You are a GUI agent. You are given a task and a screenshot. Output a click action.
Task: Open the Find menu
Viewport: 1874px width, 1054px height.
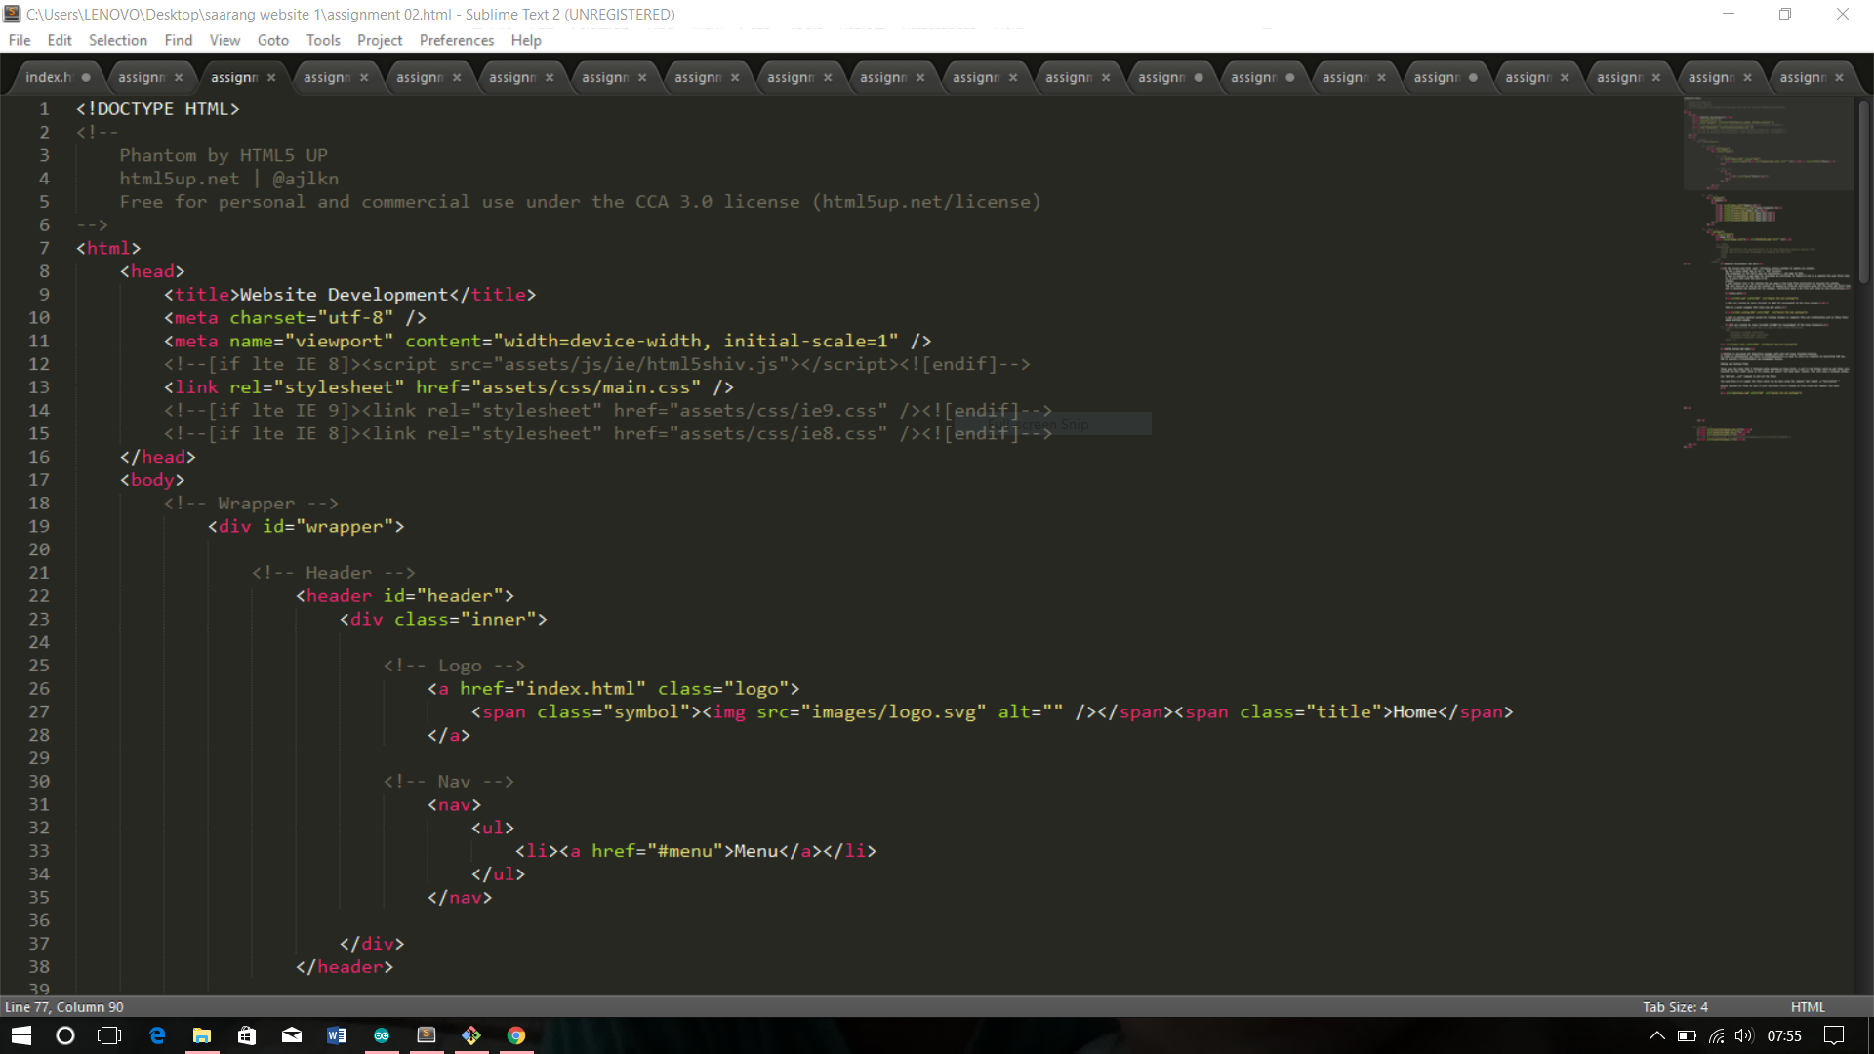tap(179, 40)
